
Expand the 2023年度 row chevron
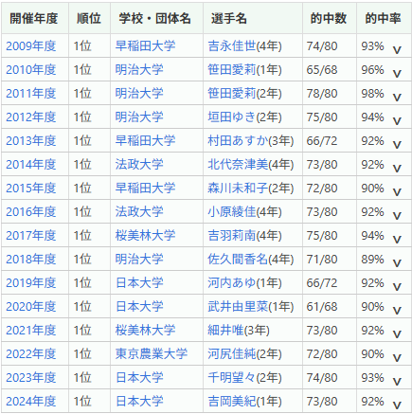click(x=397, y=382)
